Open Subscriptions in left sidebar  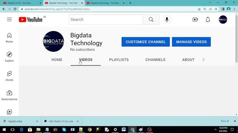(9, 95)
